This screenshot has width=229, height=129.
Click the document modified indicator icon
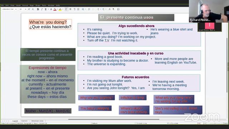pyautogui.click(x=199, y=123)
